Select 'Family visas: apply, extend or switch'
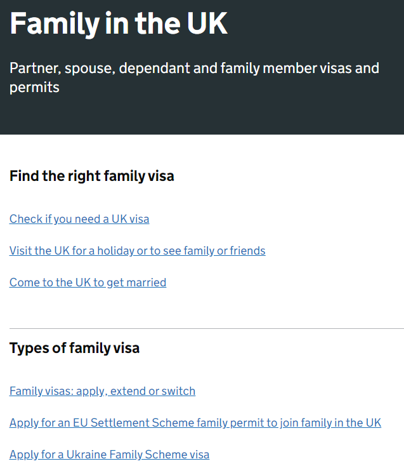This screenshot has height=473, width=404. [102, 391]
